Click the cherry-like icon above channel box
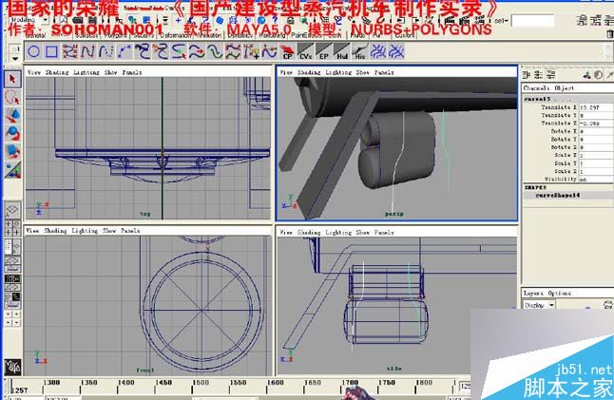Viewport: 614px width, 400px height. [586, 74]
